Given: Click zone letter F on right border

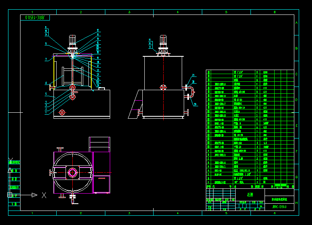Looking at the screenshot, I should pos(296,151).
